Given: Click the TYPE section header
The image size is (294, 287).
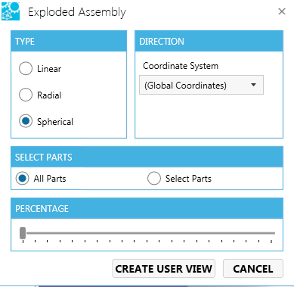Looking at the screenshot, I should coord(69,41).
